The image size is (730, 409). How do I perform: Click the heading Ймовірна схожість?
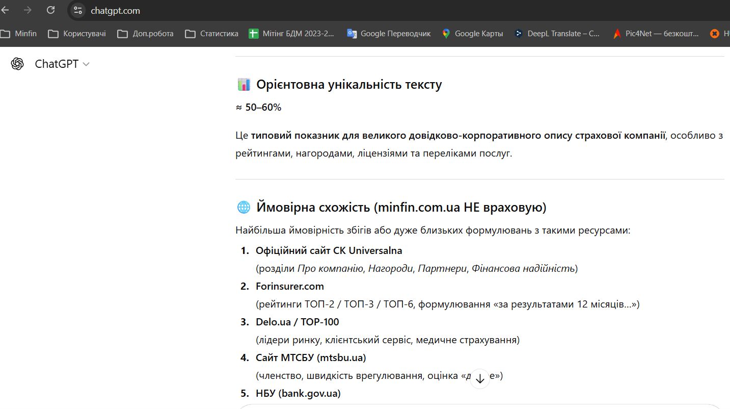[x=401, y=207]
